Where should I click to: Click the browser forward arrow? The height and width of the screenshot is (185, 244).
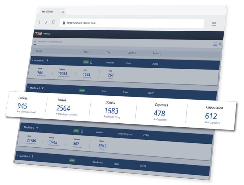point(46,22)
